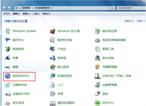Click the Back navigation button
This screenshot has width=146, height=106.
coord(4,8)
